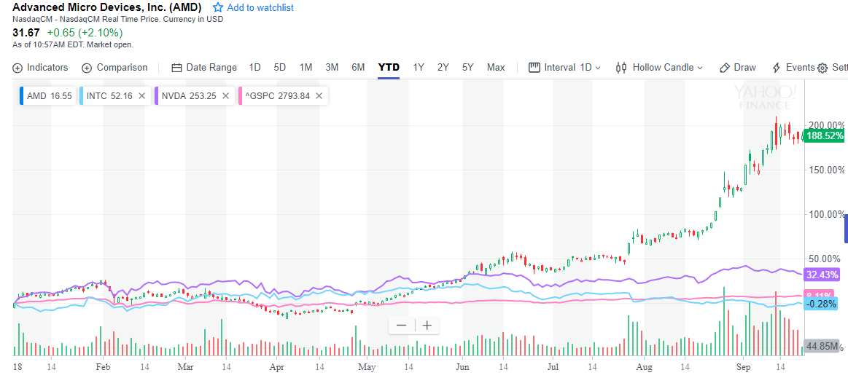Click the Mar label on time axis
Viewport: 848px width, 378px height.
(185, 366)
